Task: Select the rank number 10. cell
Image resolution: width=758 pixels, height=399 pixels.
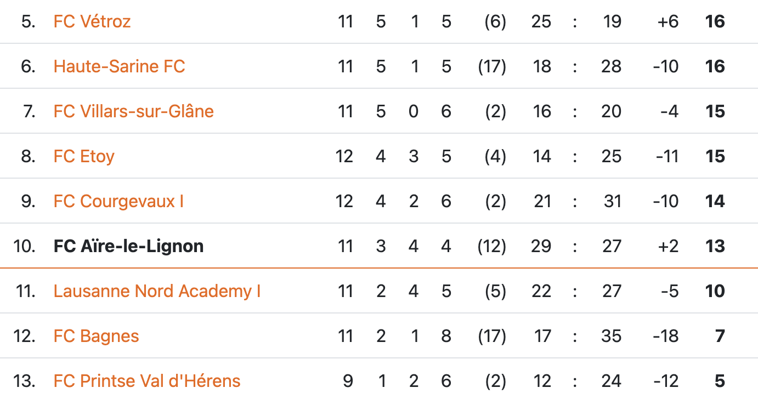Action: tap(24, 246)
